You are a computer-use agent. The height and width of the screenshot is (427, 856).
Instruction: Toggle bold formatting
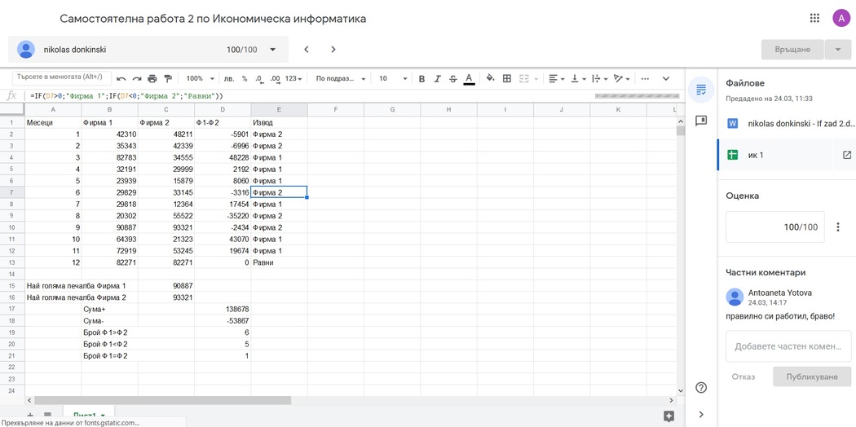coord(421,79)
